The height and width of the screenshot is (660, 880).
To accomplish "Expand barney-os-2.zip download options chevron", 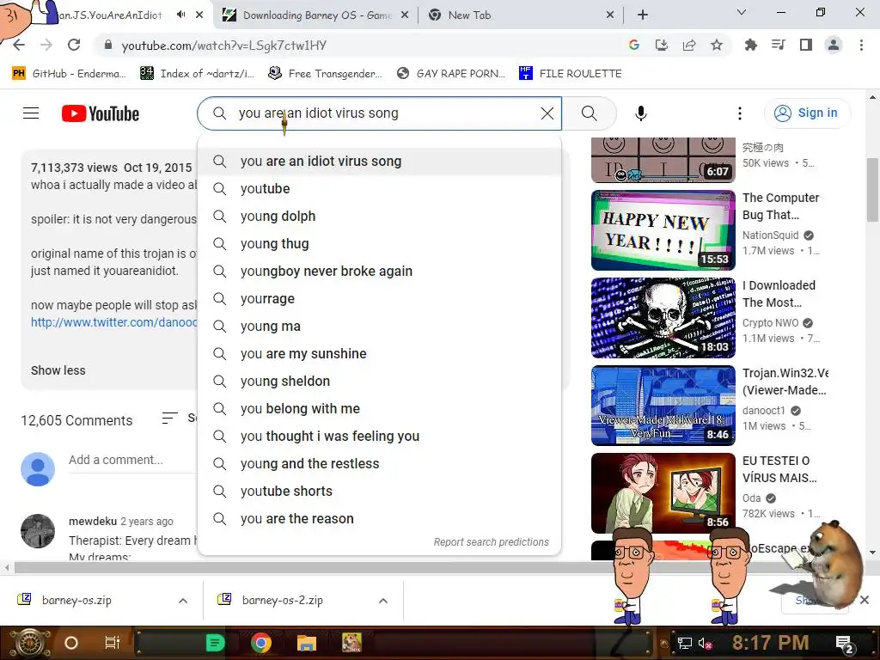I will (x=382, y=601).
